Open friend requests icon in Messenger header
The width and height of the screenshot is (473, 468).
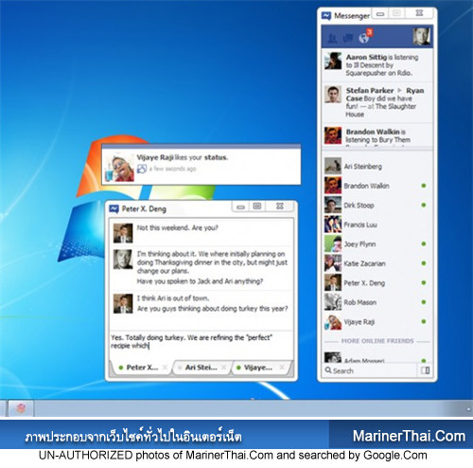coord(332,38)
